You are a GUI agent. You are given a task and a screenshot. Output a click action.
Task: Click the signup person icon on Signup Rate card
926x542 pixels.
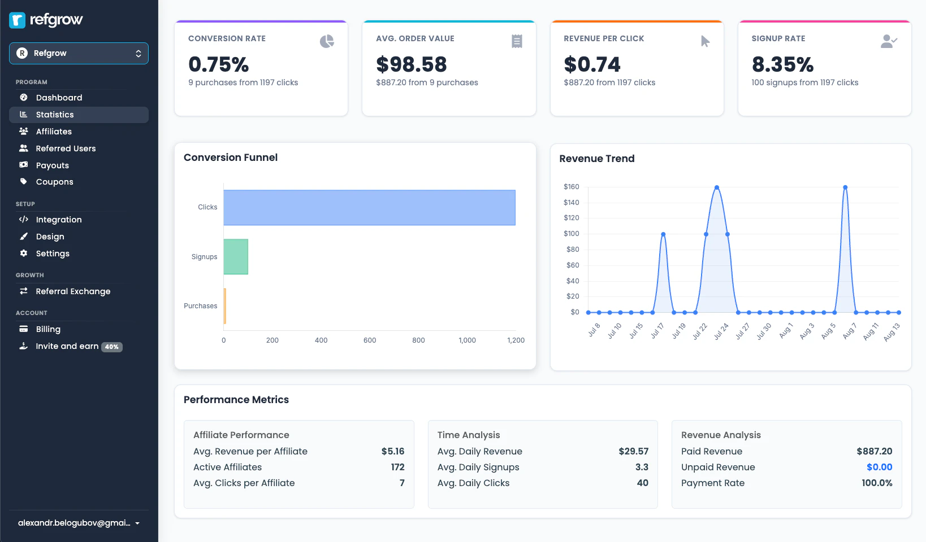pos(889,41)
